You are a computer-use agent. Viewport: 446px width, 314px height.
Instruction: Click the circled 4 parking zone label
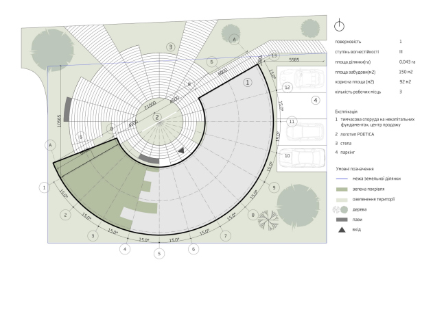click(x=316, y=100)
